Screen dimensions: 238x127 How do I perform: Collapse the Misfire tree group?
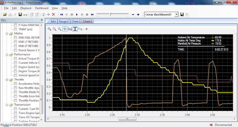pyautogui.click(x=7, y=34)
